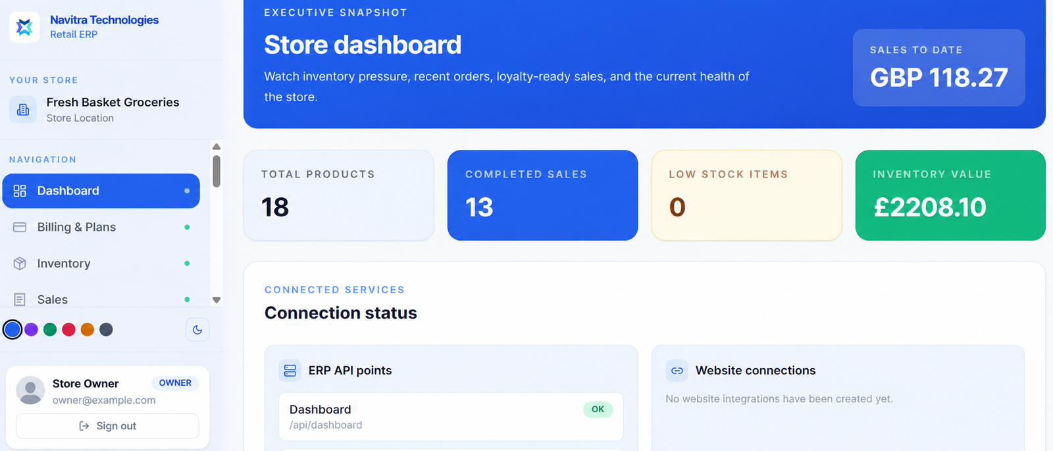
Task: Toggle dark mode with the moon icon
Action: point(197,330)
